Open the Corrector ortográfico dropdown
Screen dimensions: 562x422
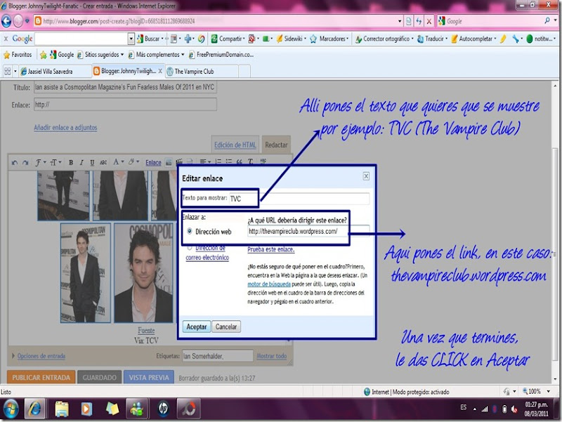tap(412, 39)
